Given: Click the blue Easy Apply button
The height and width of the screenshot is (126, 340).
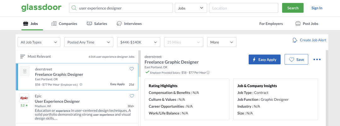Looking at the screenshot, I should (x=264, y=60).
